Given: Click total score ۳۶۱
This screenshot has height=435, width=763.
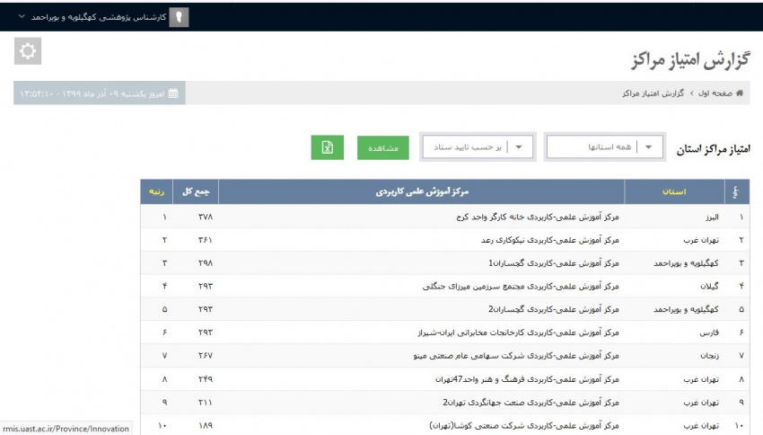Looking at the screenshot, I should 206,240.
